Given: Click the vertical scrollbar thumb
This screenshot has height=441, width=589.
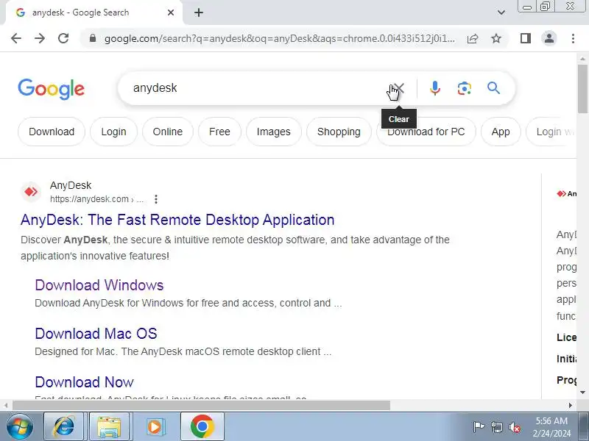Looking at the screenshot, I should coord(582,88).
